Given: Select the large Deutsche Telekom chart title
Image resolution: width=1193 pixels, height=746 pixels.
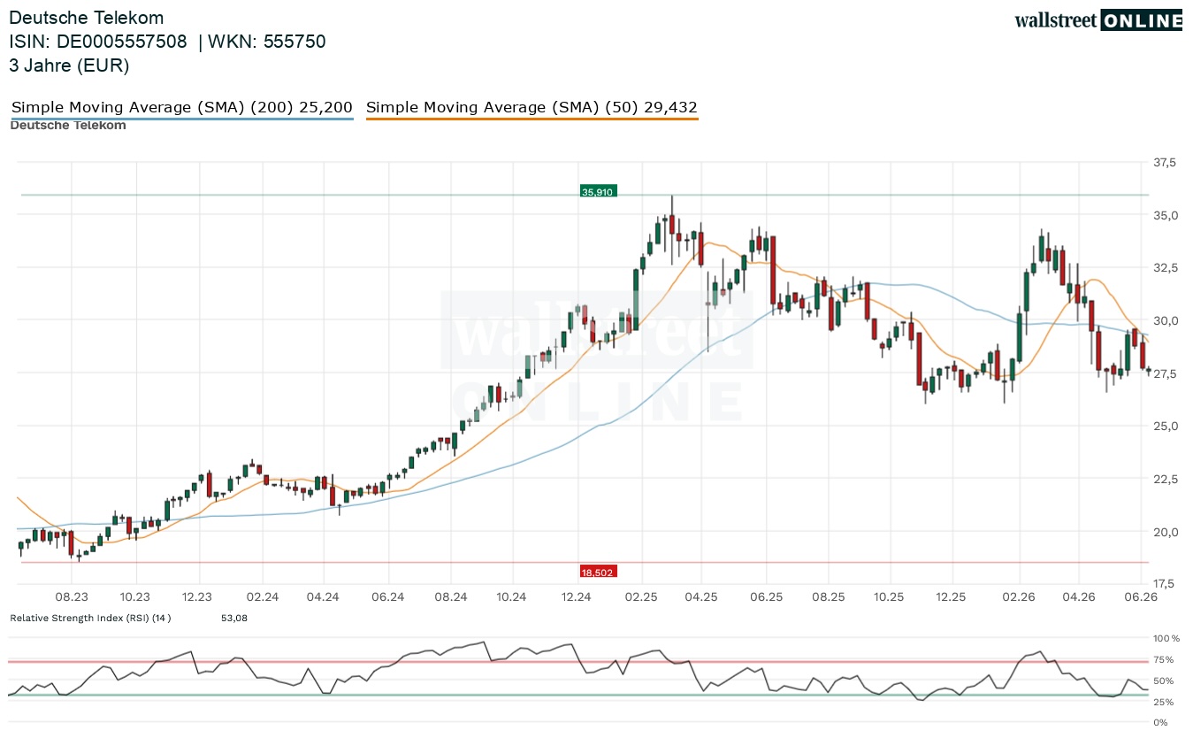Looking at the screenshot, I should click(87, 18).
